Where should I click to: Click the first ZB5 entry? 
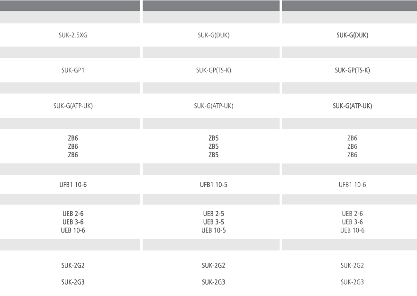coord(213,138)
